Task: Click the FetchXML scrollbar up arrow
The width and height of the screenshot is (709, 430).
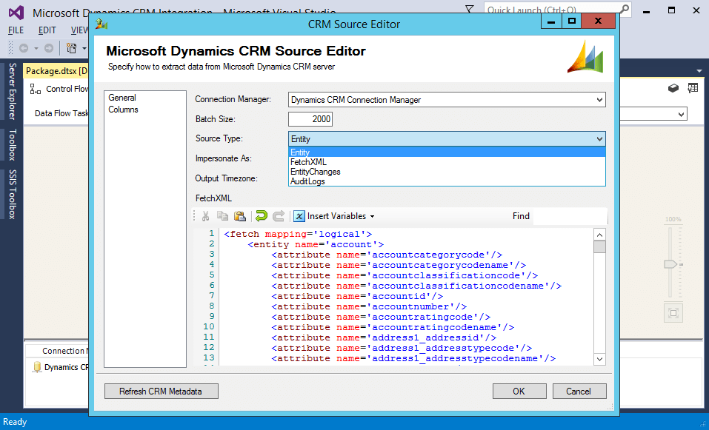Action: pyautogui.click(x=599, y=235)
